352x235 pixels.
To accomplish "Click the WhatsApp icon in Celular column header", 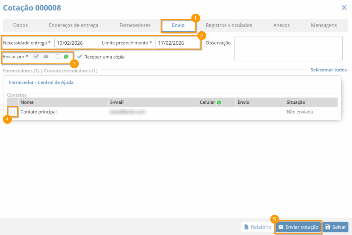I will pyautogui.click(x=219, y=102).
